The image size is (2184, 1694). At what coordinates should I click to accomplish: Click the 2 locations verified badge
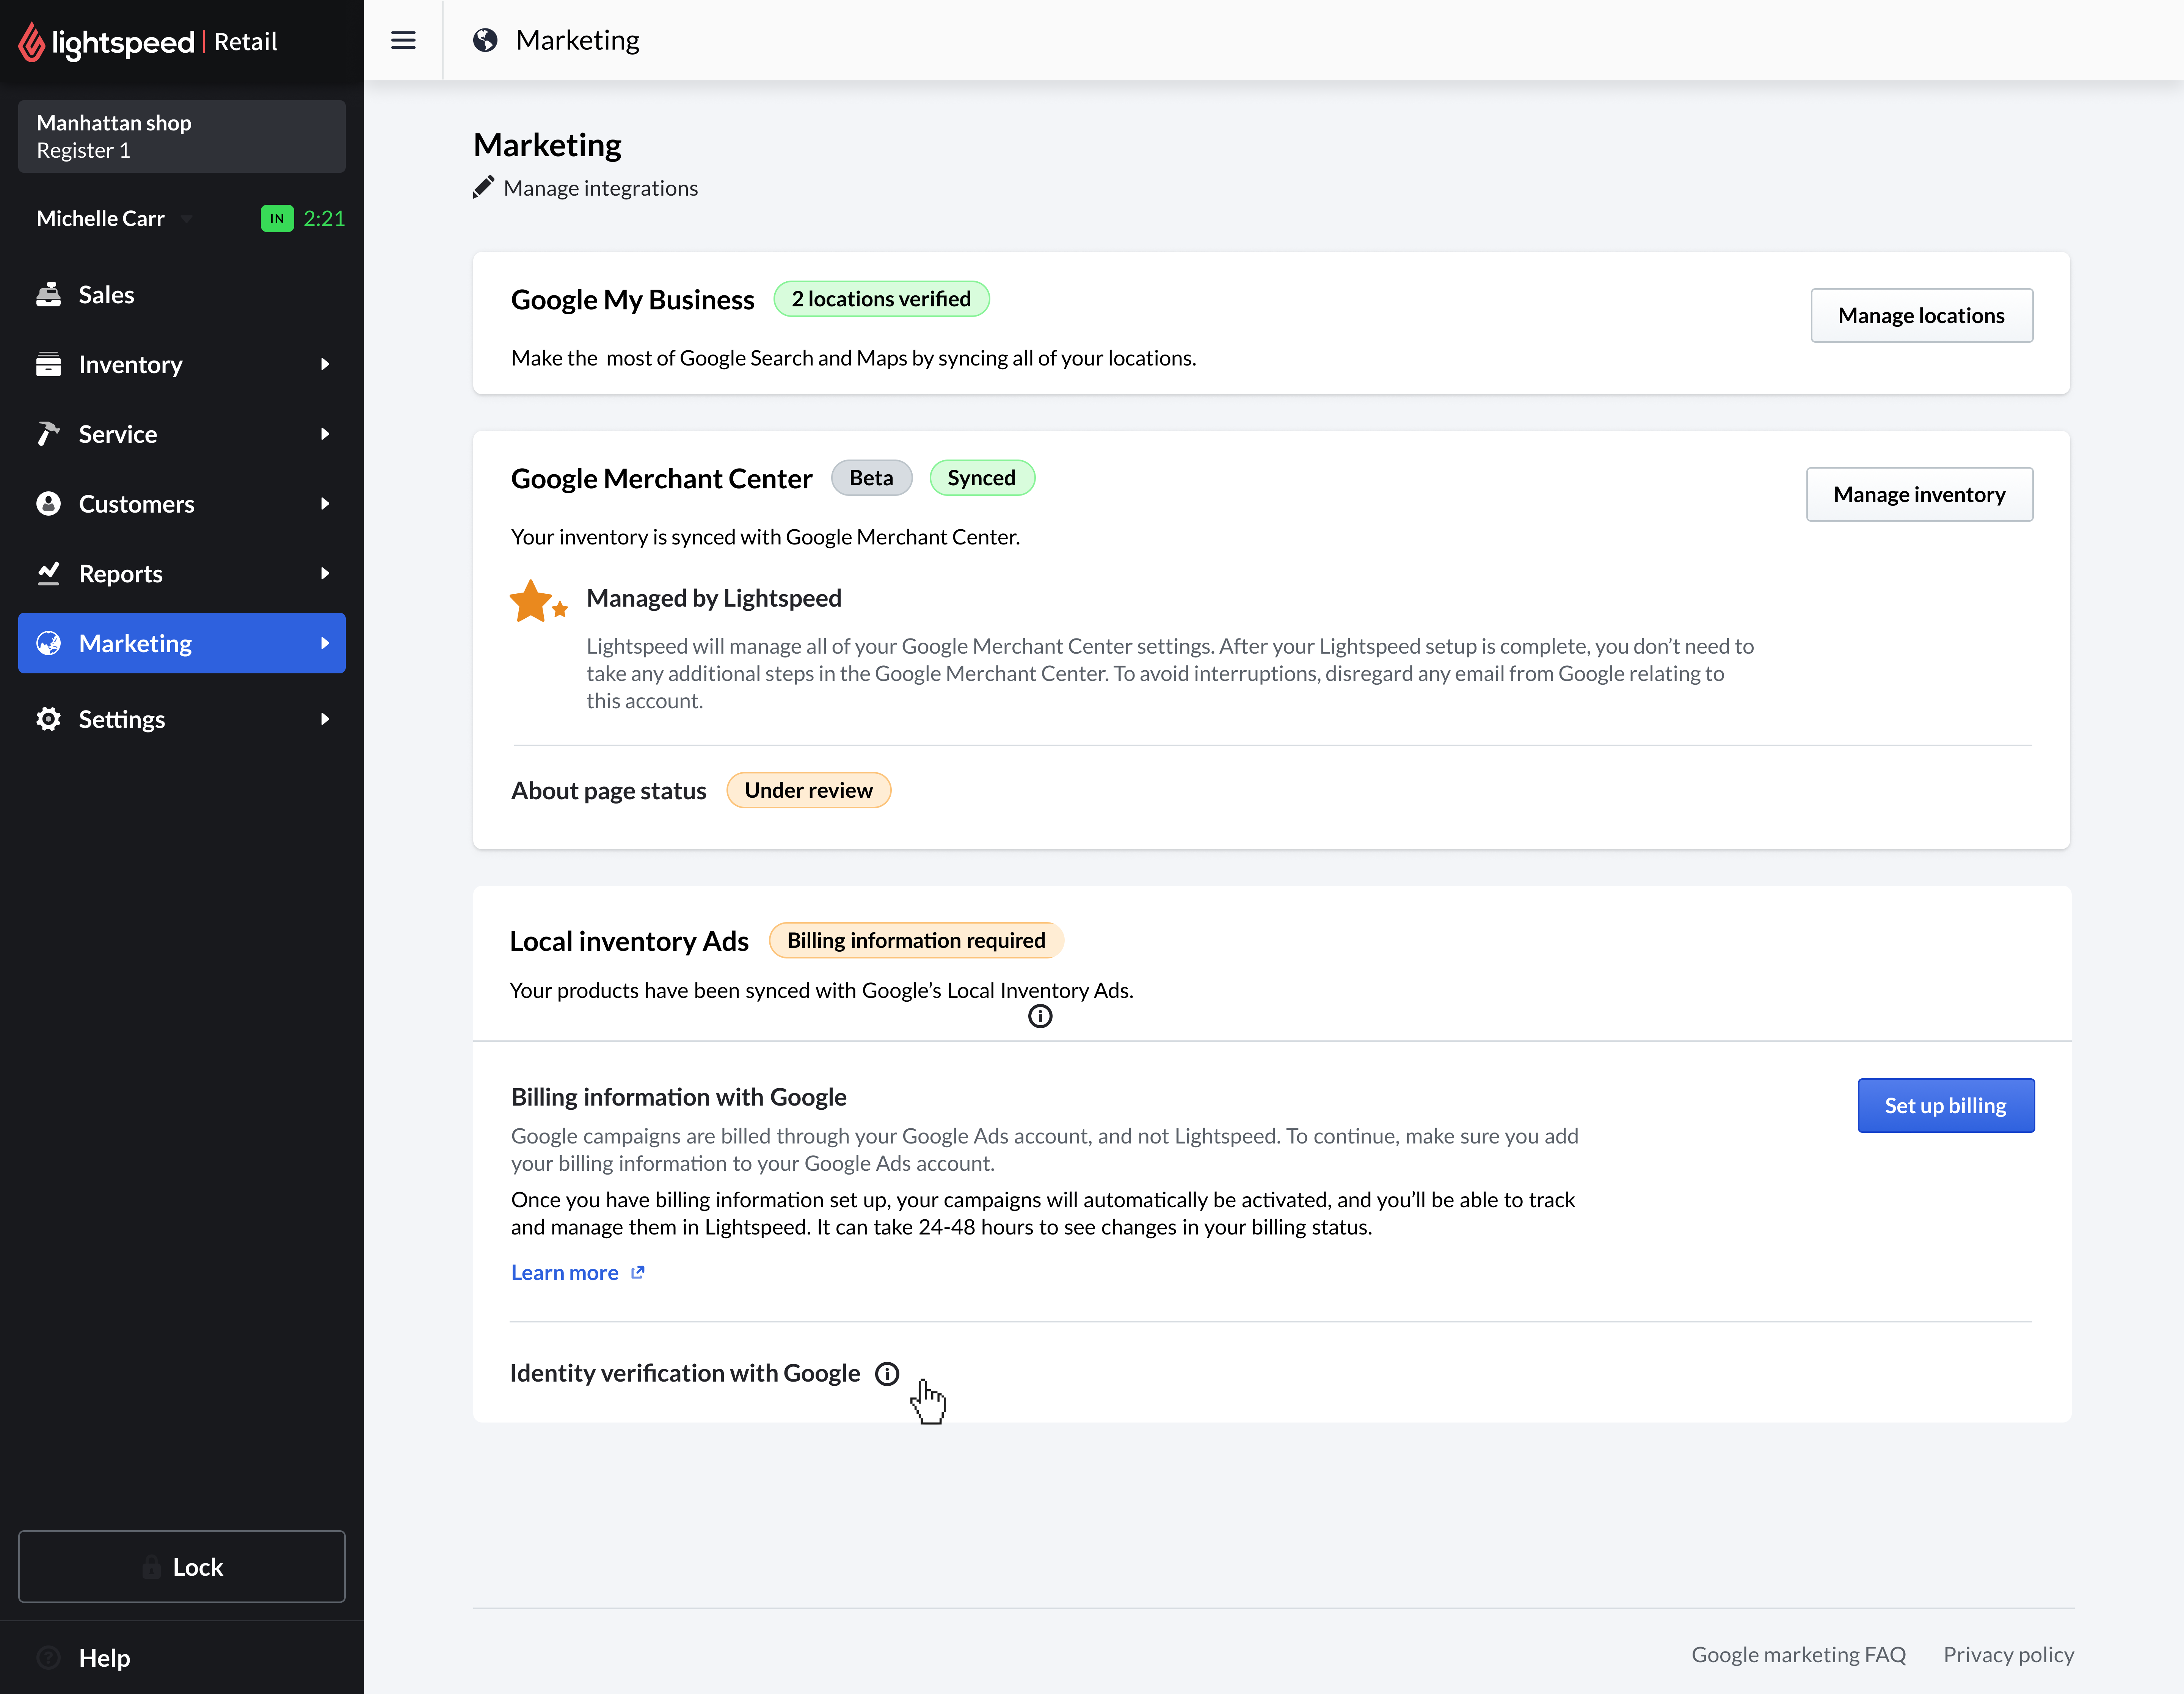[881, 299]
